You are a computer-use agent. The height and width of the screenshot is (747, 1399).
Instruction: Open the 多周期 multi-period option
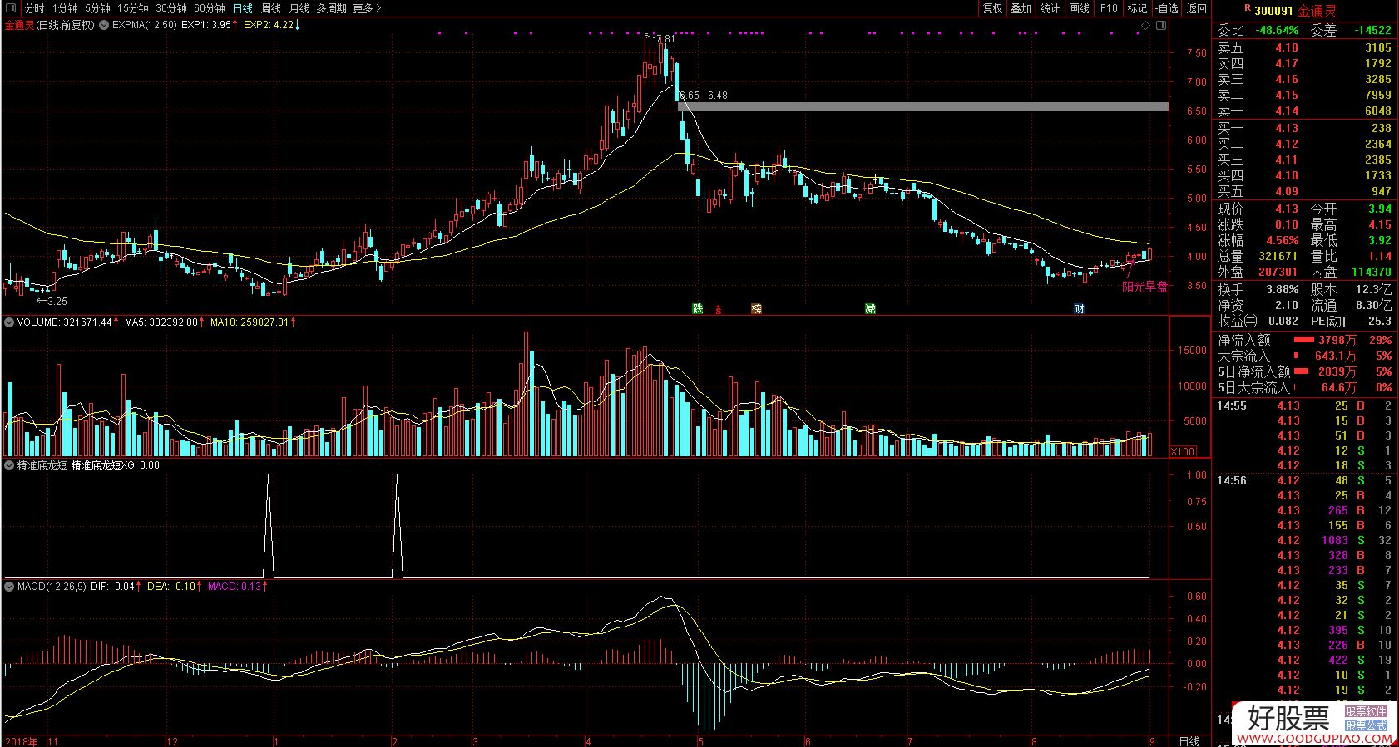pyautogui.click(x=331, y=8)
